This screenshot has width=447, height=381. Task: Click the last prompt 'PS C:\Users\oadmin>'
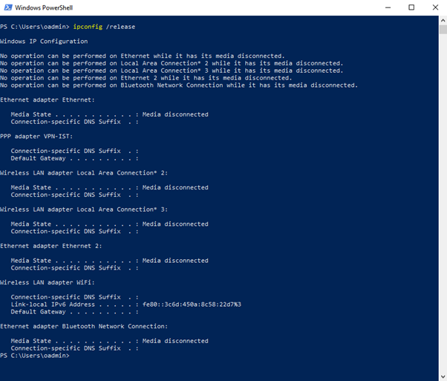[35, 356]
